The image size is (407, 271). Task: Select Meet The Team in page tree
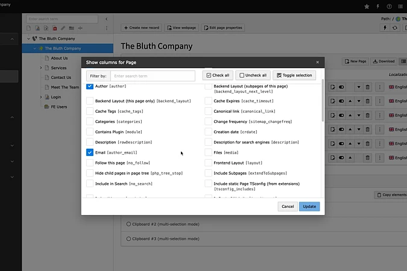pyautogui.click(x=65, y=87)
